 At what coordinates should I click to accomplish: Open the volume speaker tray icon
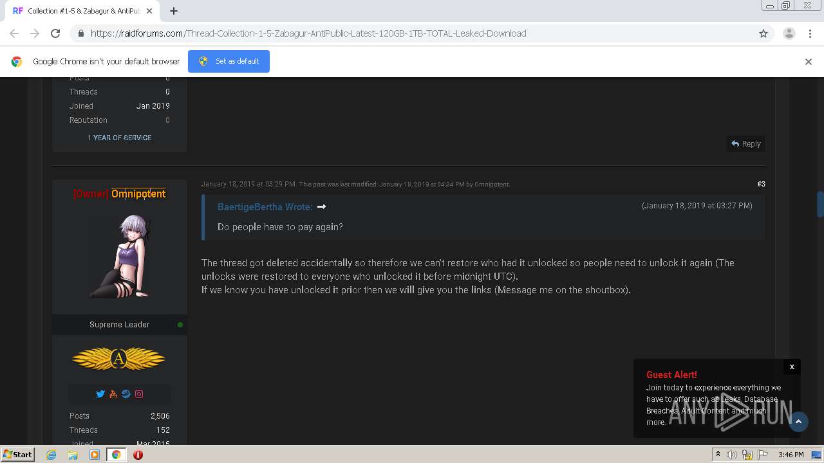[x=732, y=454]
